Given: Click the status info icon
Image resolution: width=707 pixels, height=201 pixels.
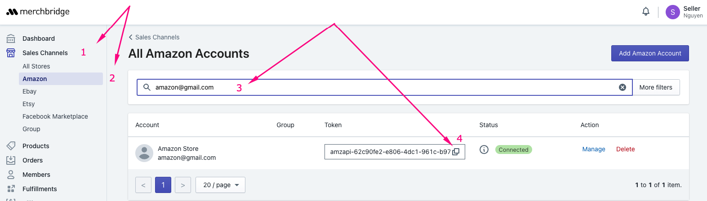Looking at the screenshot, I should [484, 150].
